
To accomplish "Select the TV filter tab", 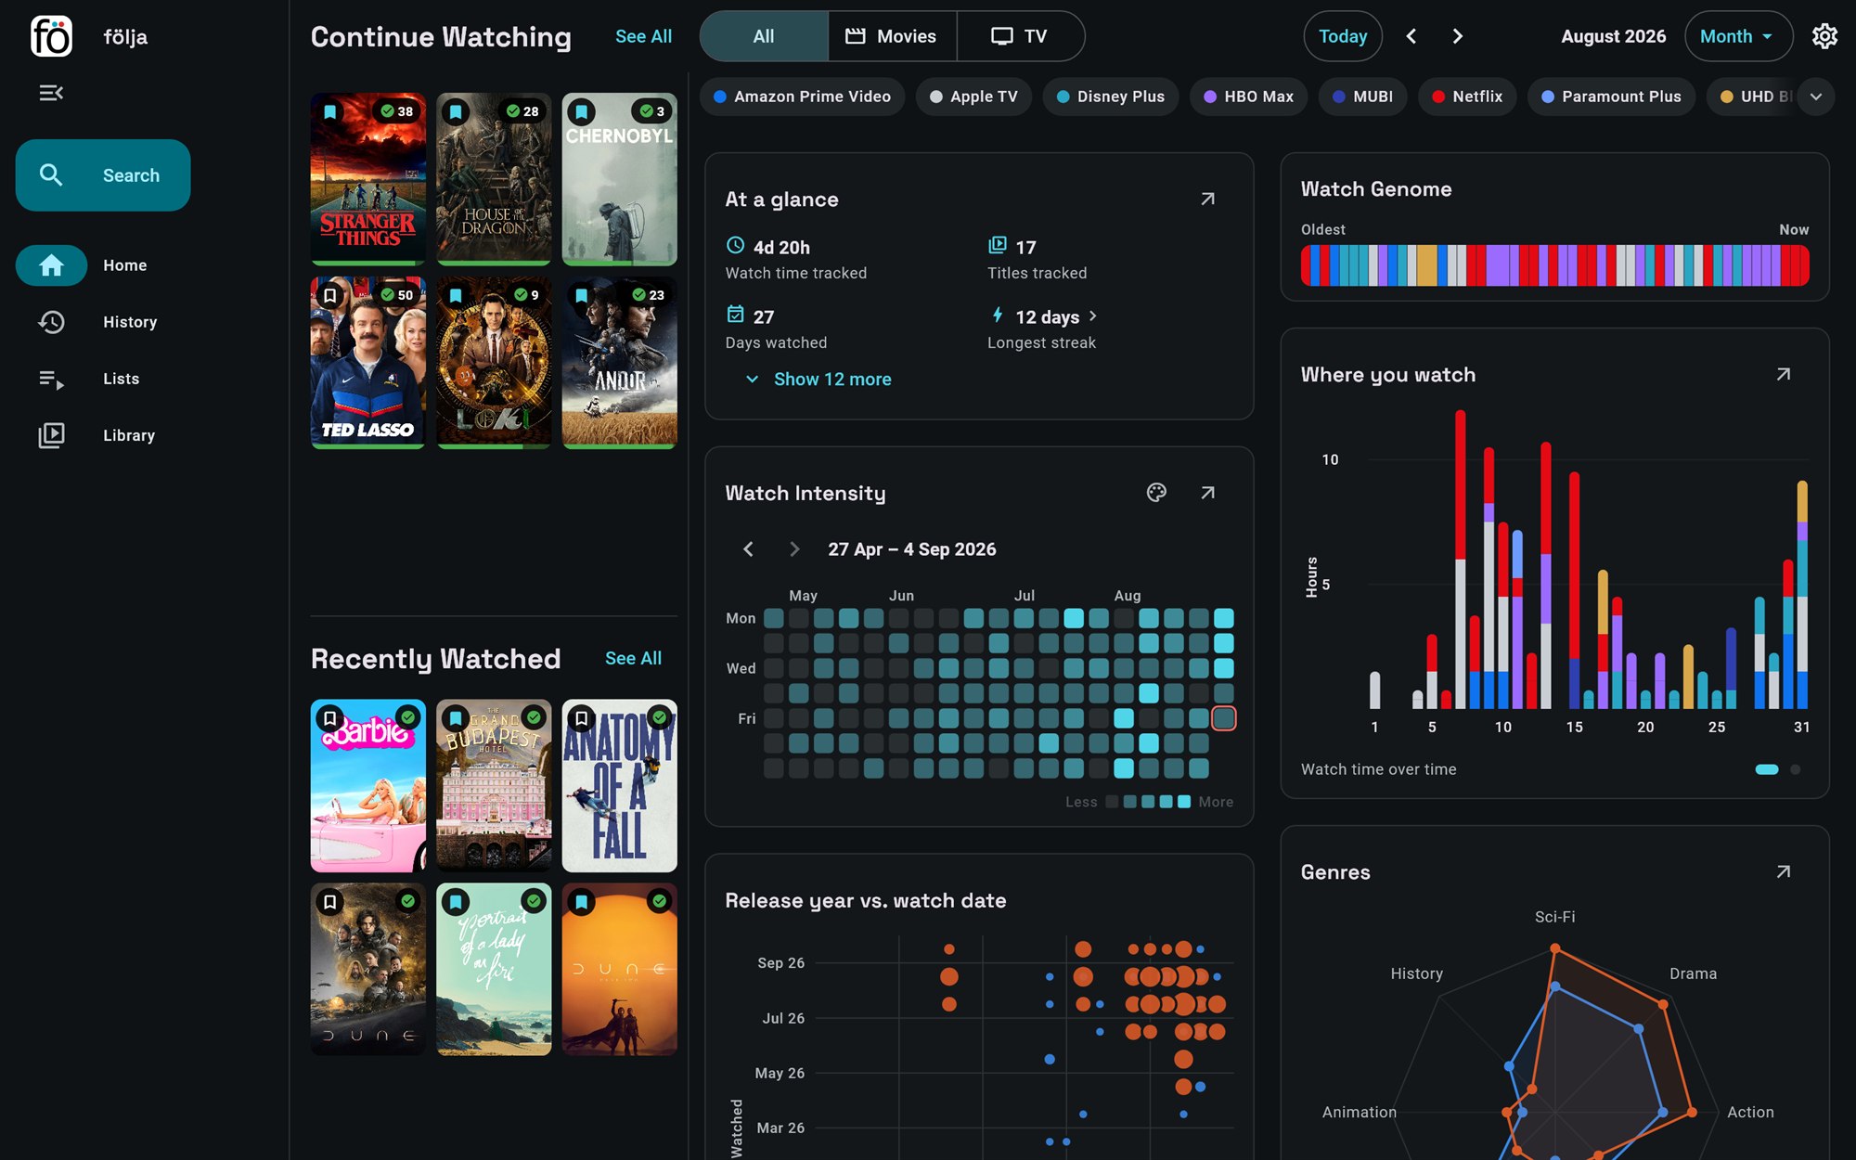I will coord(1020,36).
